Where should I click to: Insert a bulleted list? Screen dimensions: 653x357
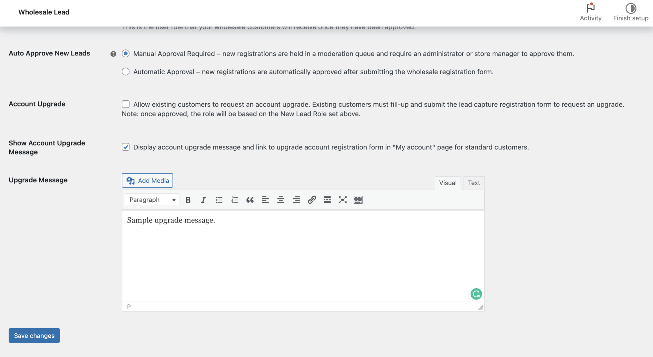(219, 200)
